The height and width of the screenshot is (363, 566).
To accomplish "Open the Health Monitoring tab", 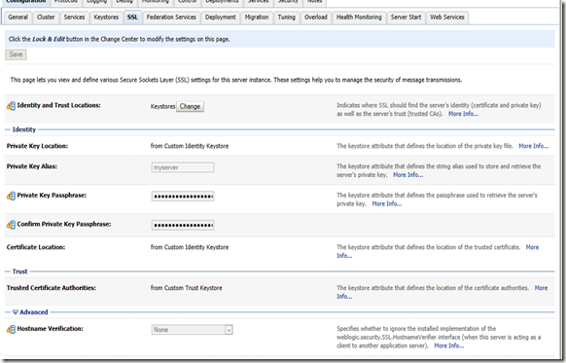I will pyautogui.click(x=359, y=18).
